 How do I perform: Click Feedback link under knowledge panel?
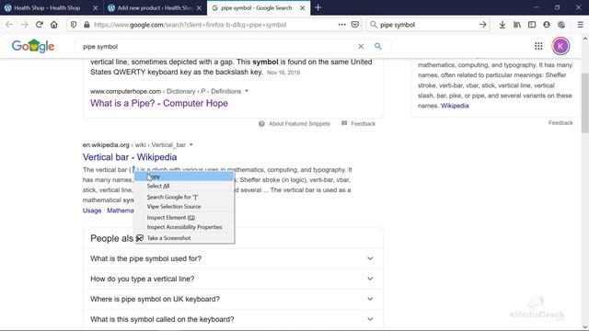560,122
